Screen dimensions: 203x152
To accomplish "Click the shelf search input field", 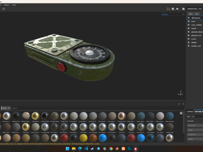I will 97,108.
